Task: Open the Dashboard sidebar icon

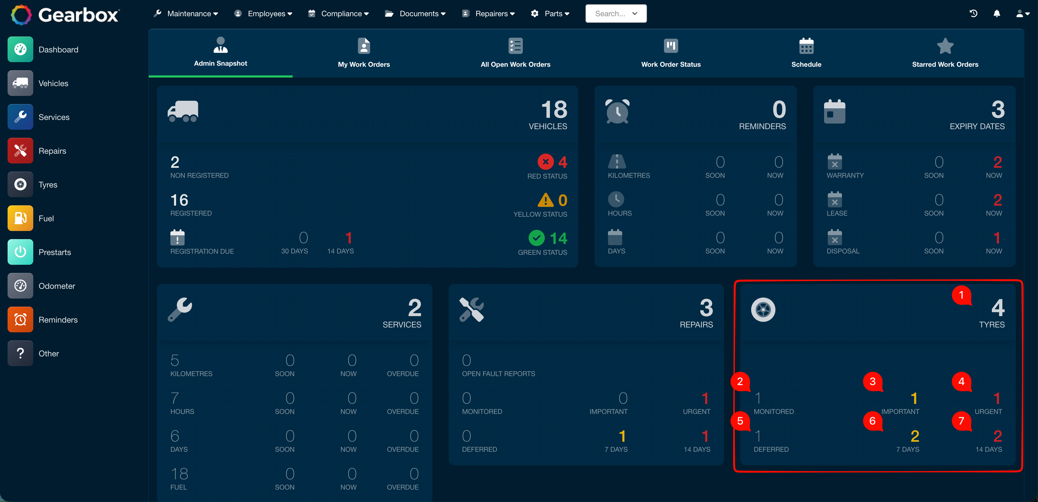Action: coord(20,49)
